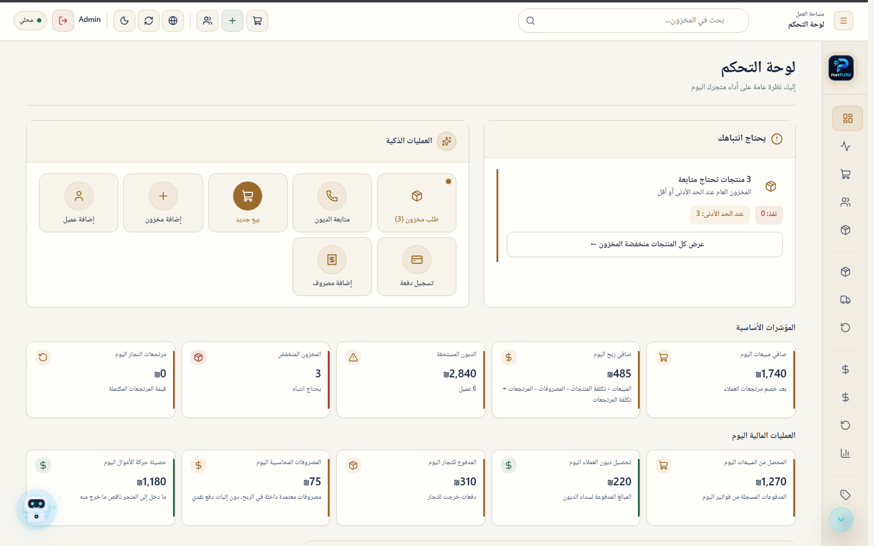Open the shopping cart icon in top toolbar
This screenshot has height=546, width=874.
[x=257, y=21]
